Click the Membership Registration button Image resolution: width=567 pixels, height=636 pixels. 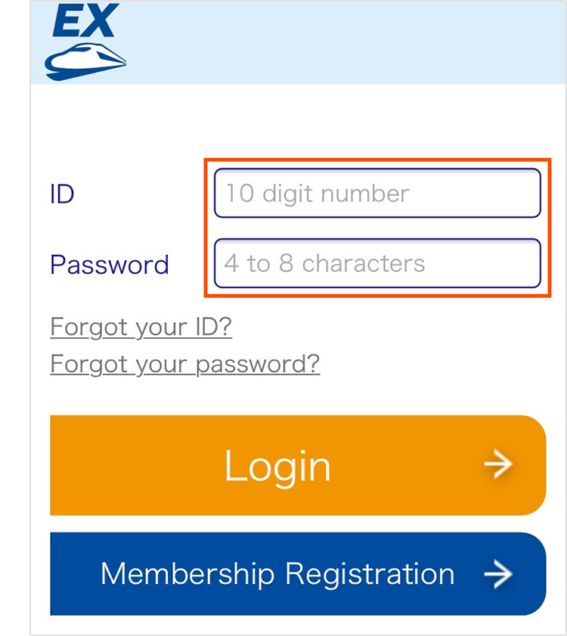296,574
